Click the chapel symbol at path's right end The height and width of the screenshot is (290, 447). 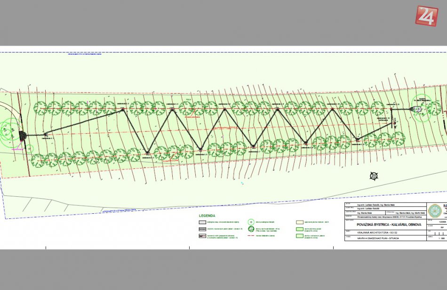417,109
